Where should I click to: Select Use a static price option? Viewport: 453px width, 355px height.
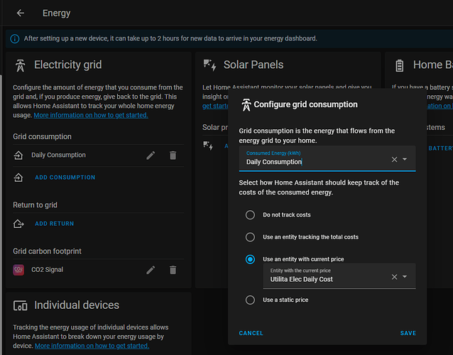250,300
